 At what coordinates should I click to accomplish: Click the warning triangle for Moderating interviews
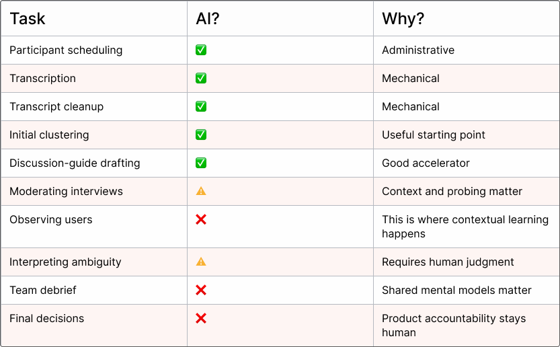pos(201,191)
